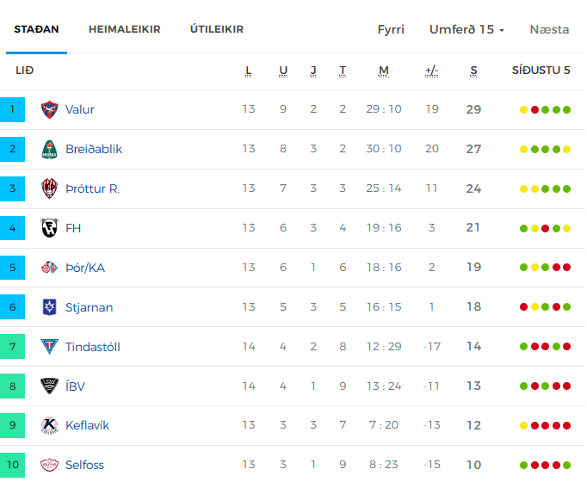587x488 pixels.
Task: Switch to the Heimaleikir tab
Action: (x=124, y=29)
